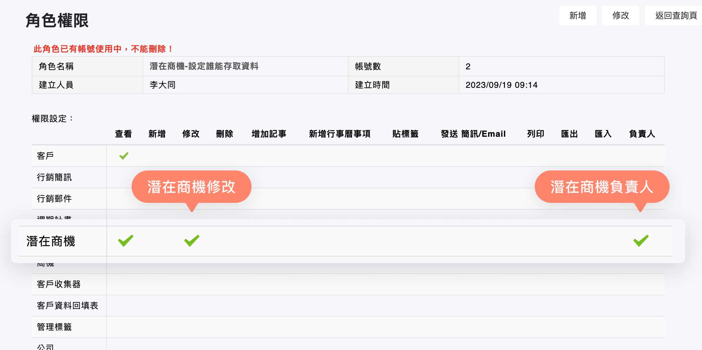
Task: Open 返回查詢頁 to return to search
Action: coord(673,15)
